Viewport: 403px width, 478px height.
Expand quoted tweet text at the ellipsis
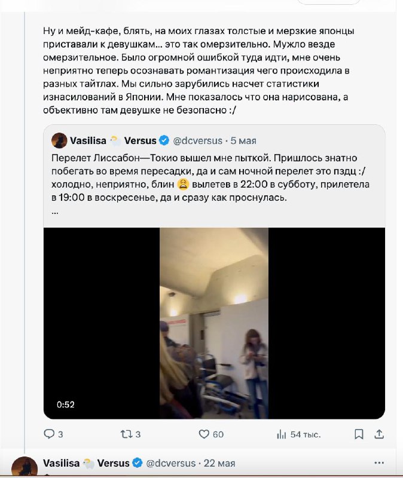pyautogui.click(x=55, y=212)
